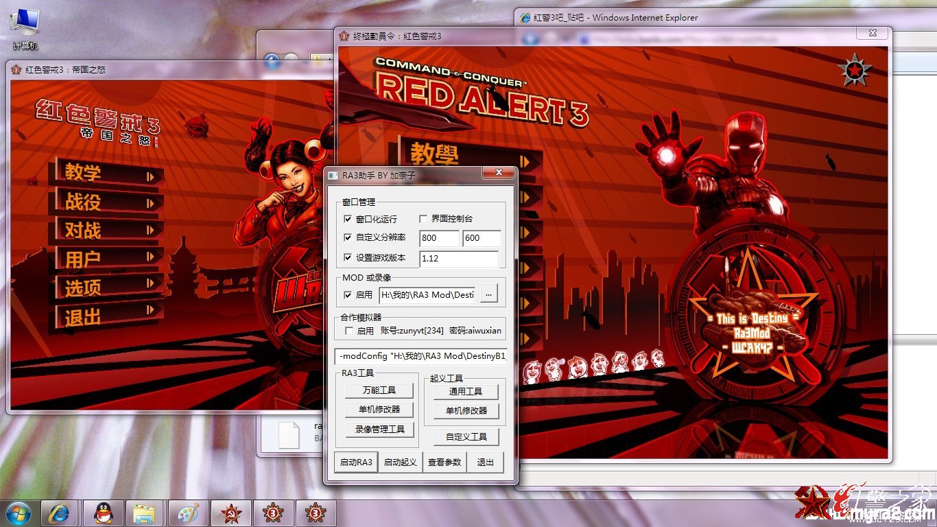Select 选项 in 帝国之怒 game menu
This screenshot has height=527, width=937.
106,288
